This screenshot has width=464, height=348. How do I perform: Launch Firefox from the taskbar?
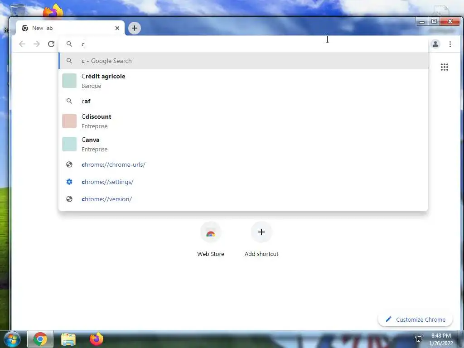click(x=96, y=339)
